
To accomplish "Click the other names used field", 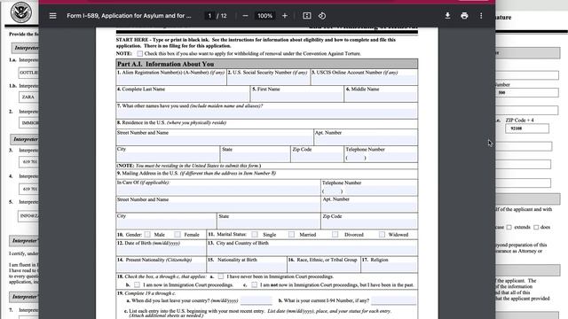I will click(x=267, y=113).
